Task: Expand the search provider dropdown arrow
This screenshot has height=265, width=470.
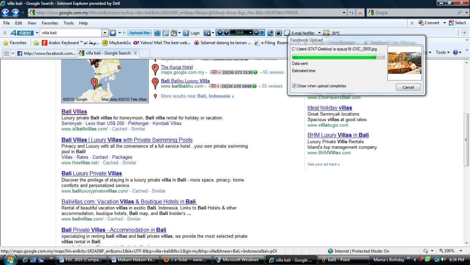Action: (x=466, y=12)
